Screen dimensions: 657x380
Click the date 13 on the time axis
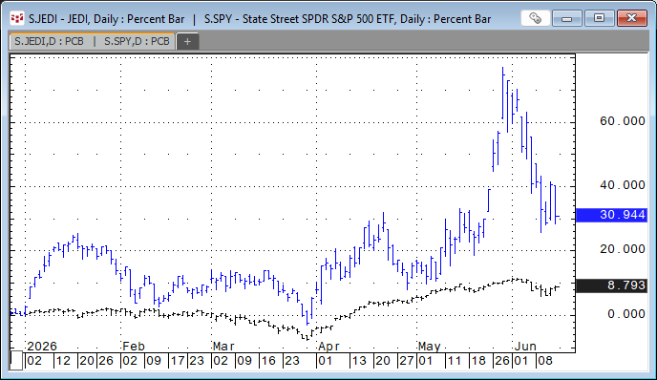coord(359,361)
